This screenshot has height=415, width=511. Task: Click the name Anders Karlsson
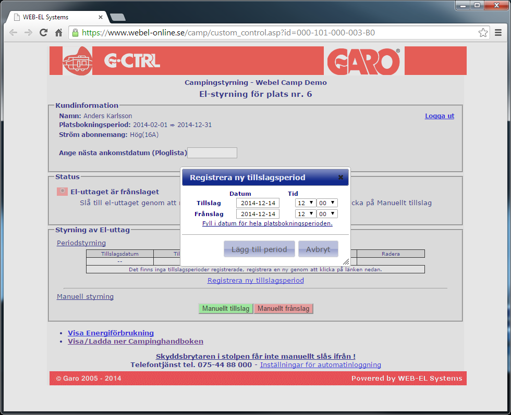pos(107,116)
